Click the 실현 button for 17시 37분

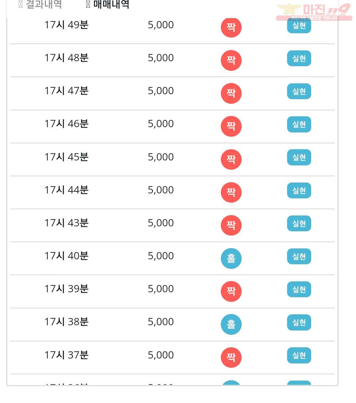tap(299, 356)
